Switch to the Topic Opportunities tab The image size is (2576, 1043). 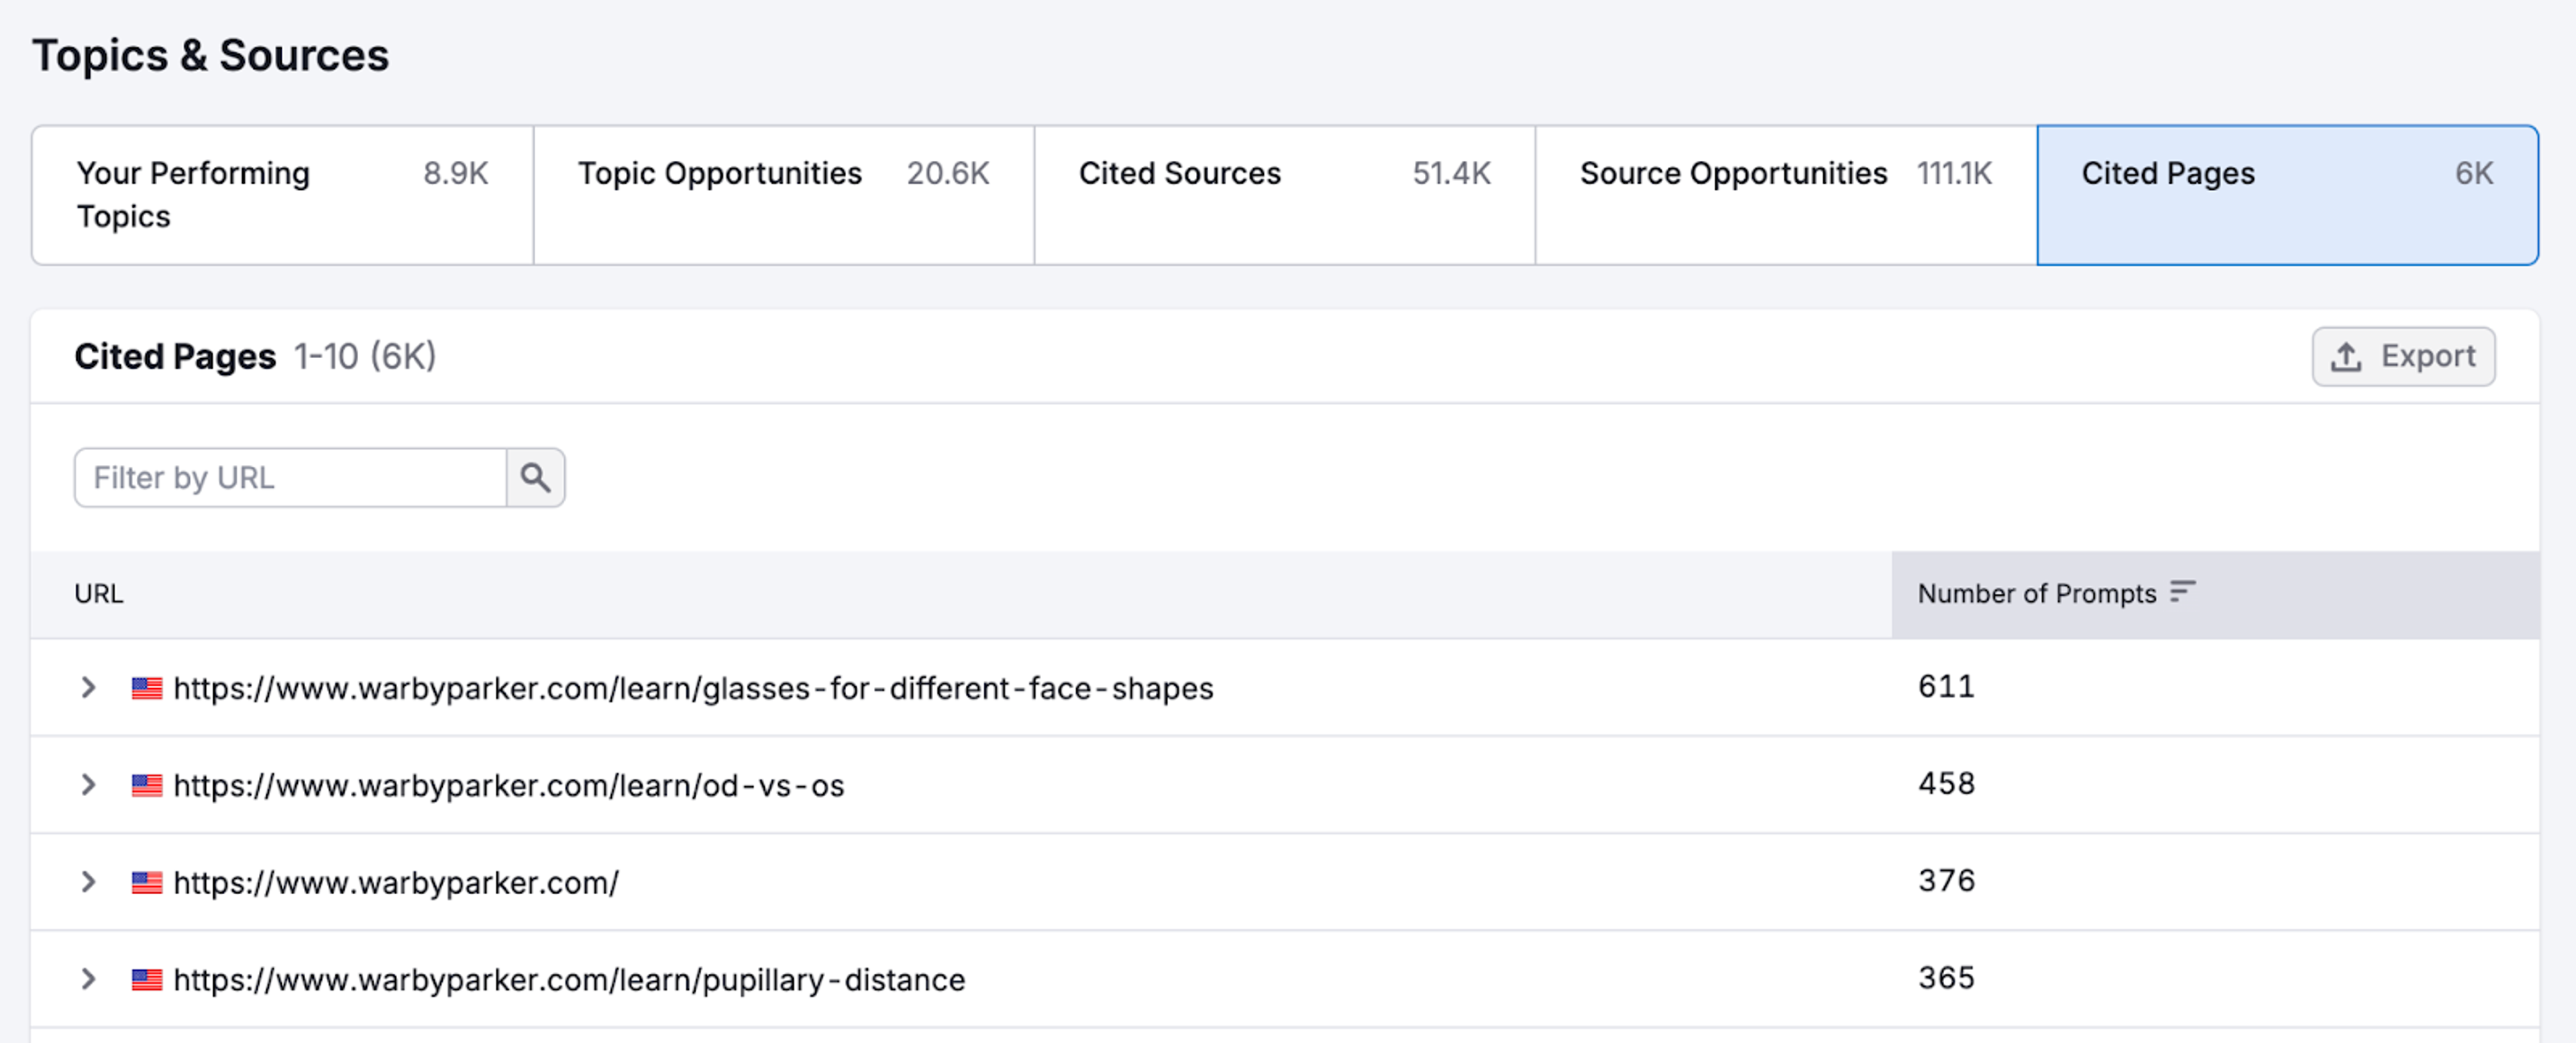coord(784,195)
